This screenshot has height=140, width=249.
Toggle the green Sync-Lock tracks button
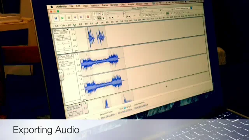pyautogui.click(x=167, y=13)
